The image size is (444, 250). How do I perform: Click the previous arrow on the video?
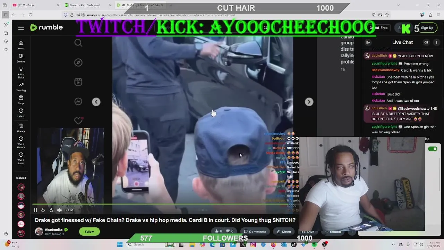coord(96,102)
